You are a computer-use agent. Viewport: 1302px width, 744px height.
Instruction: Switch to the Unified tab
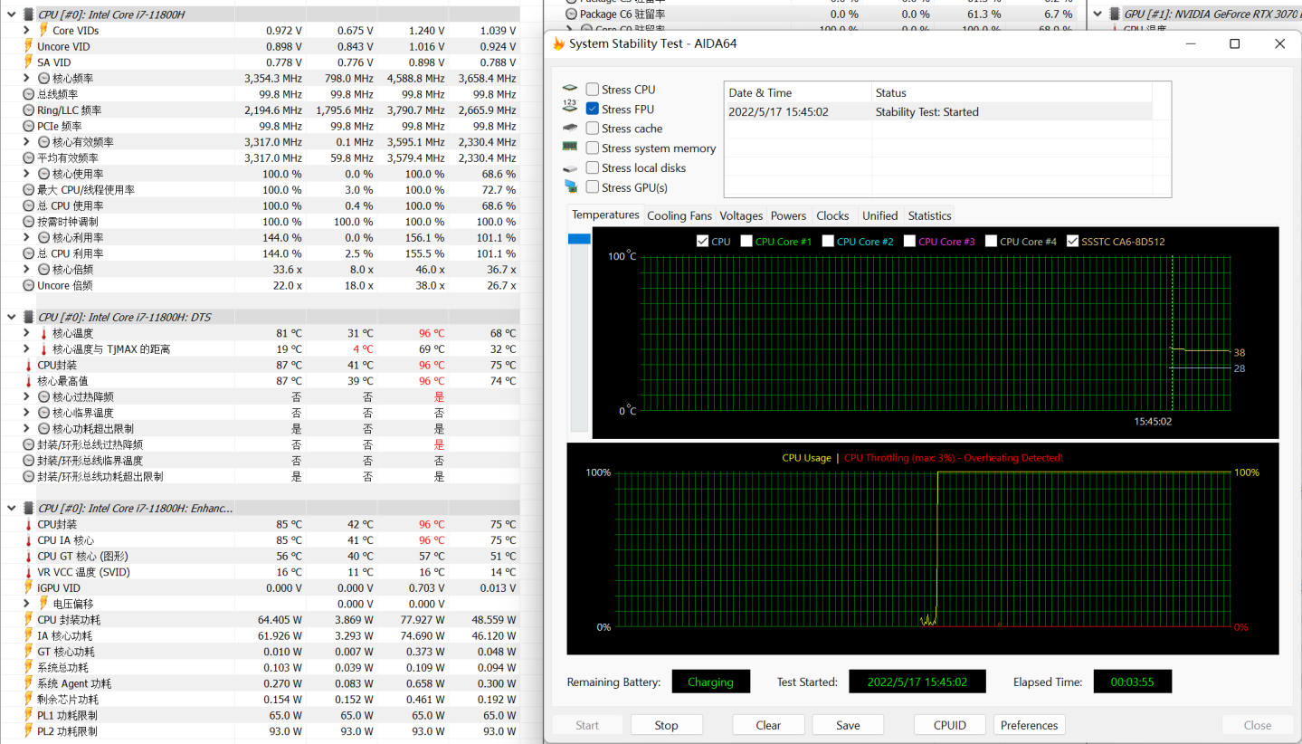[879, 215]
